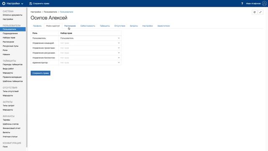Open 'Валюты' in sidebar
Screen dimensions: 268x151
pyautogui.click(x=7, y=133)
